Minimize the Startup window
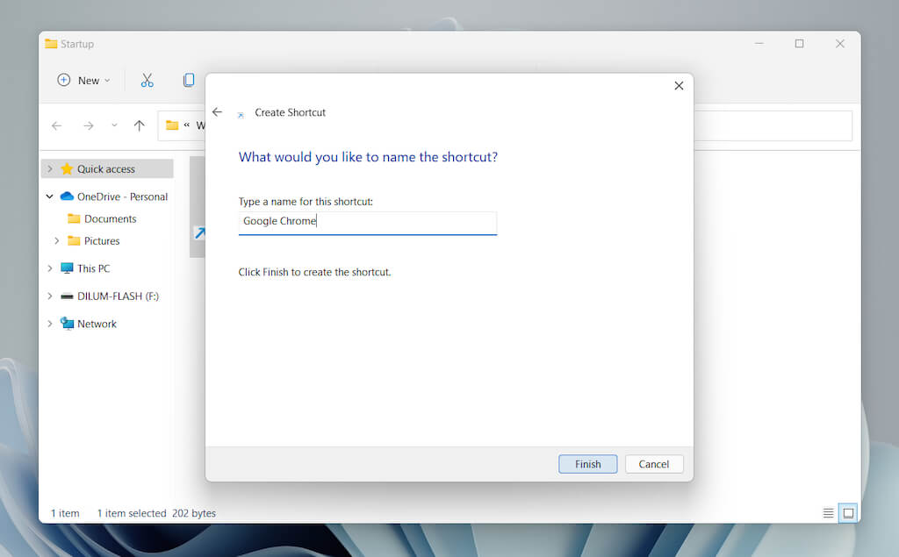Viewport: 899px width, 557px height. [x=759, y=44]
